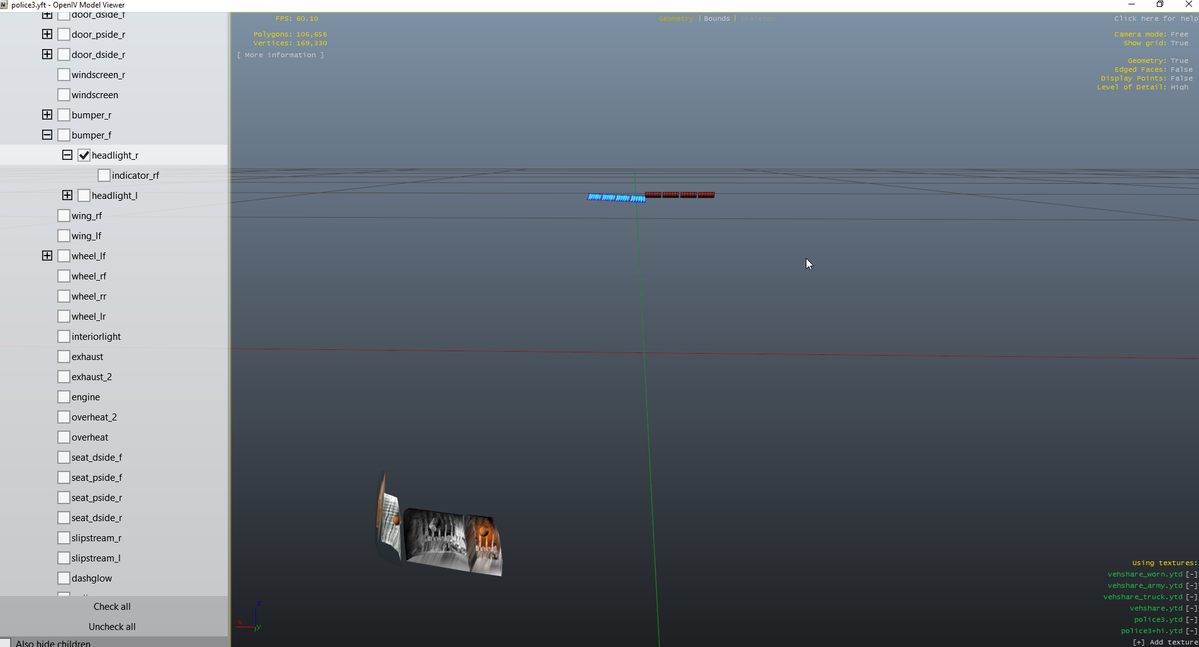Remove the police3.ytd texture
1199x647 pixels.
1191,620
